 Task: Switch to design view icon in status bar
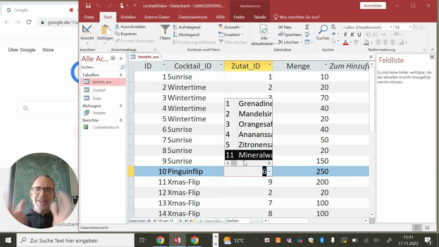click(x=427, y=227)
